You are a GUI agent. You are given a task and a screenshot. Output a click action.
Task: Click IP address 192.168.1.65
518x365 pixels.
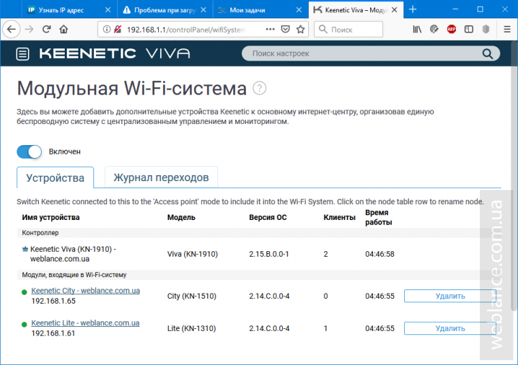[53, 301]
